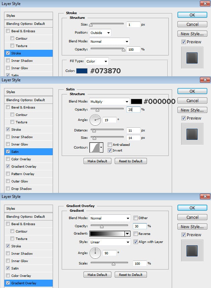Click Gradient Overlay Angle value field
Viewport: 211px width, 288px height.
110,253
